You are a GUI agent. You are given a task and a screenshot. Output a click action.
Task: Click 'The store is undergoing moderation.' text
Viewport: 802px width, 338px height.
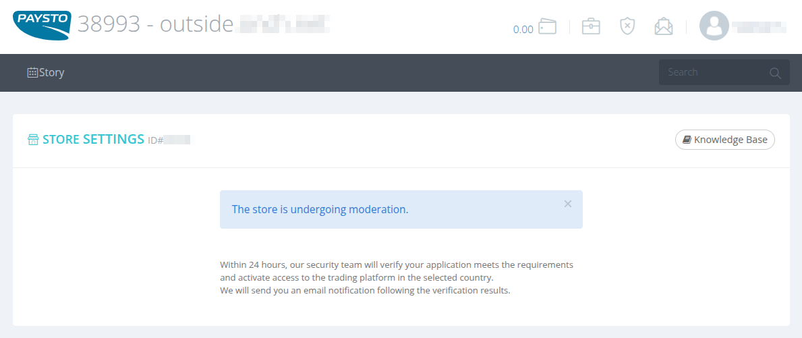click(320, 209)
